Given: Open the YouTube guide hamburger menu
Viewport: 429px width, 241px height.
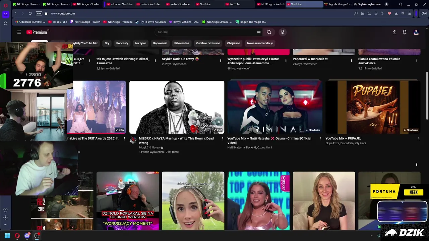Looking at the screenshot, I should pyautogui.click(x=19, y=32).
